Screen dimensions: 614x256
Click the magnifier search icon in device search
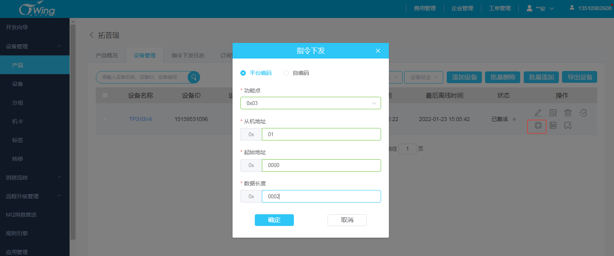[x=194, y=77]
